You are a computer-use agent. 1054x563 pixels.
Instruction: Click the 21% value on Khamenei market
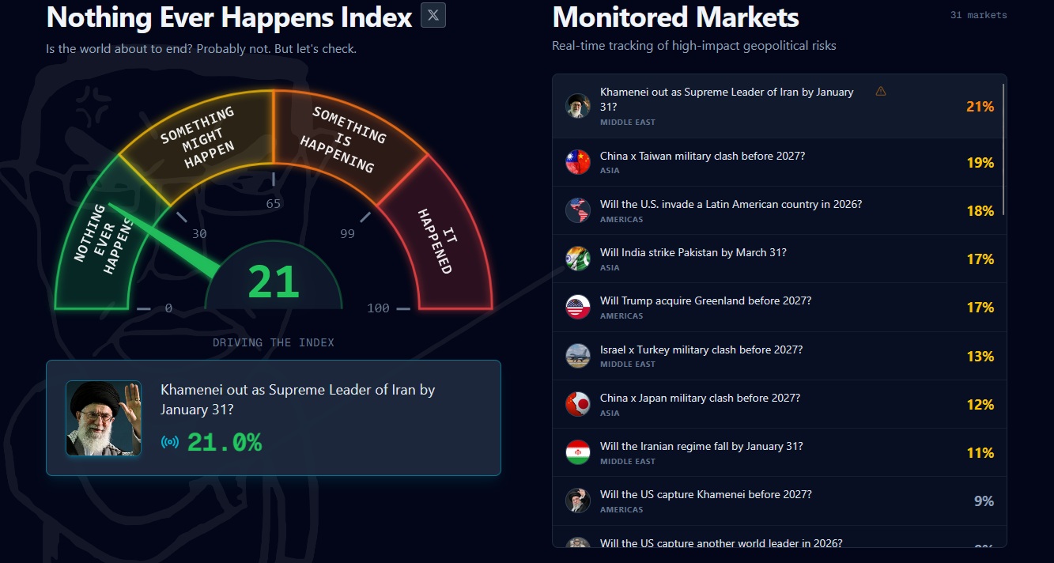pyautogui.click(x=980, y=106)
